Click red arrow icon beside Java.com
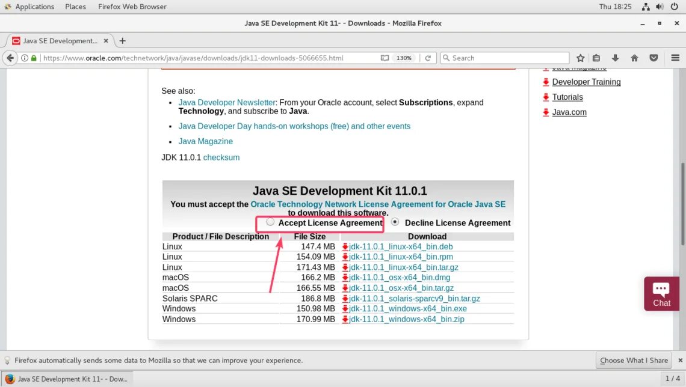The height and width of the screenshot is (387, 686). (546, 112)
